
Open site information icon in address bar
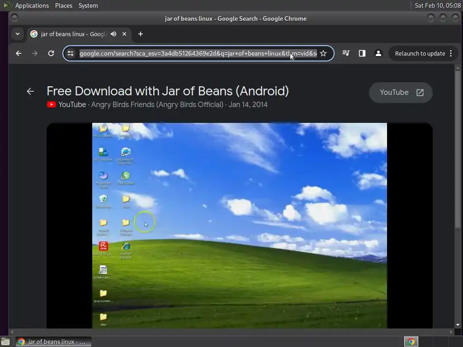(71, 53)
